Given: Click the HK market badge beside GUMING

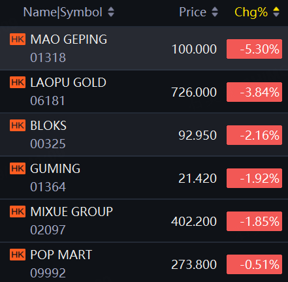Looking at the screenshot, I should 18,168.
